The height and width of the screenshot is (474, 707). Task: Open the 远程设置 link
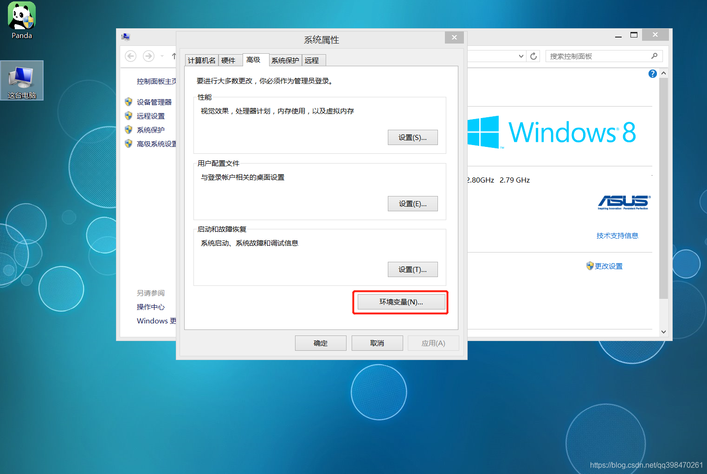point(151,116)
